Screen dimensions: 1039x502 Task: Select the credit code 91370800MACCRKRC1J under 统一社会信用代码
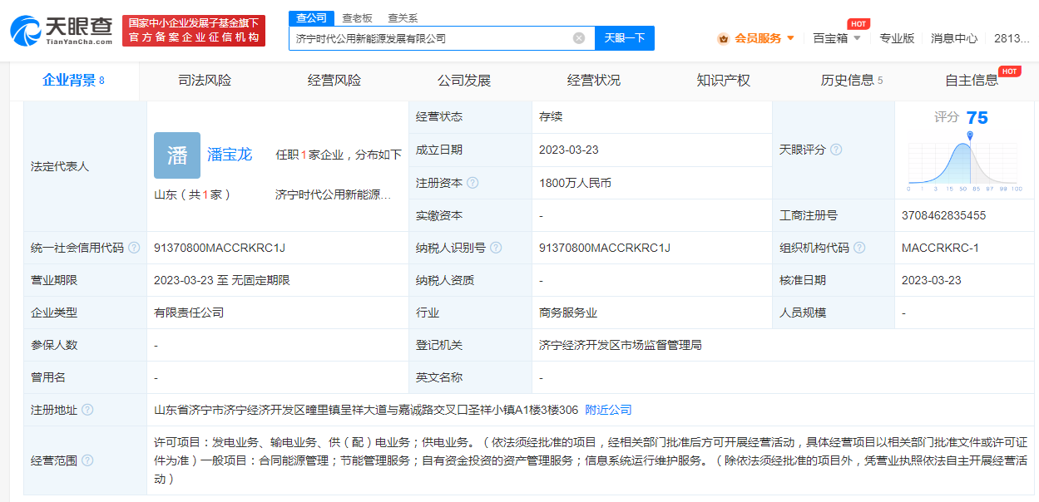220,248
